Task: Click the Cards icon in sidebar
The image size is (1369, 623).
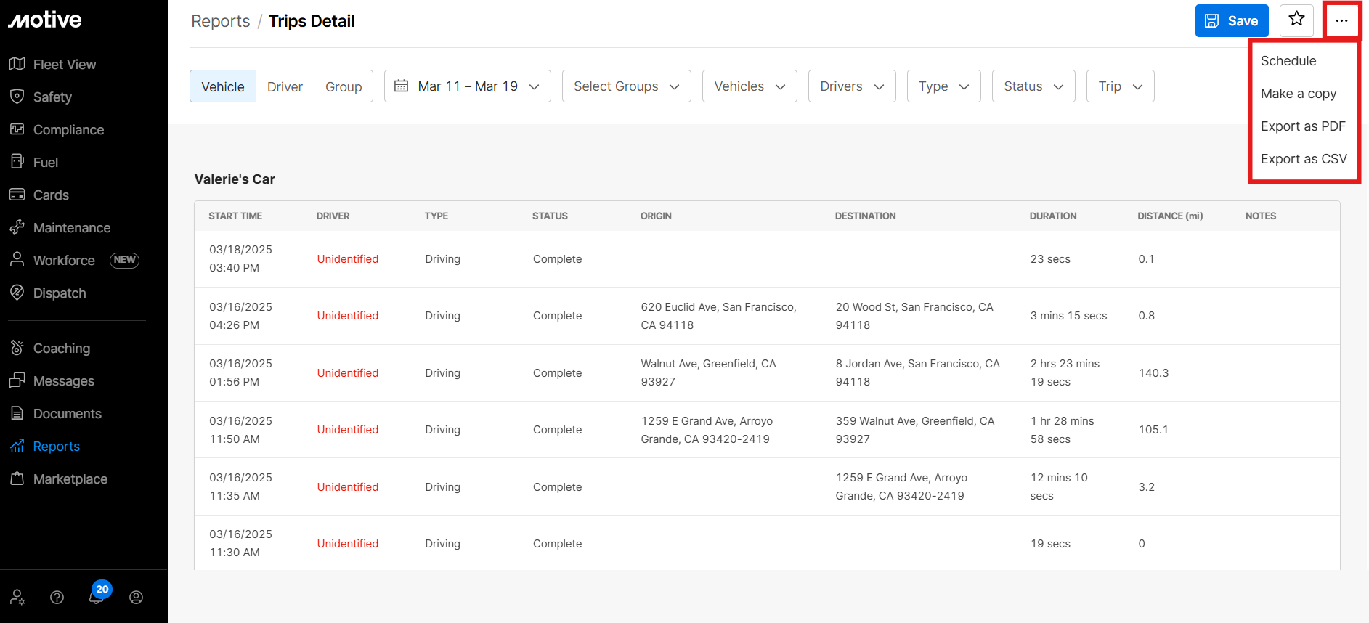Action: 17,195
